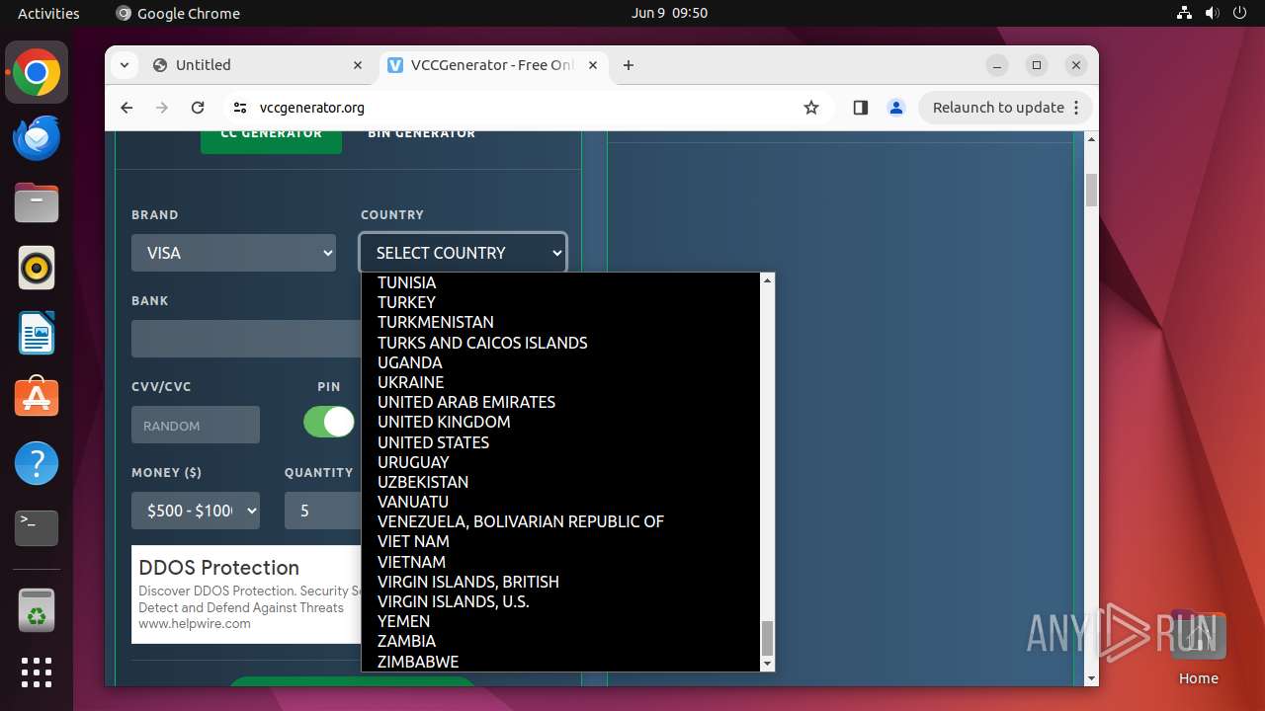Screen dimensions: 1265x711
Task: Open the clock and calendar menu
Action: tap(669, 13)
